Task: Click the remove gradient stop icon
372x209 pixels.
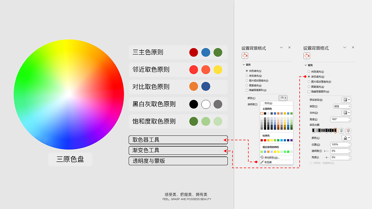Action: point(348,131)
